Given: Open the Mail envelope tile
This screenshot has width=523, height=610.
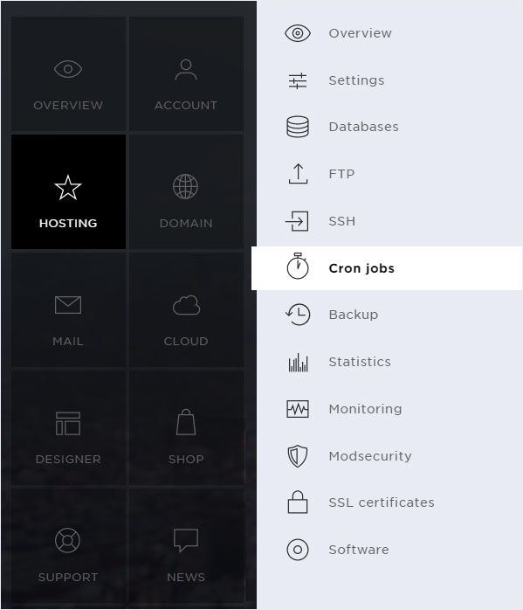Looking at the screenshot, I should pyautogui.click(x=68, y=309).
